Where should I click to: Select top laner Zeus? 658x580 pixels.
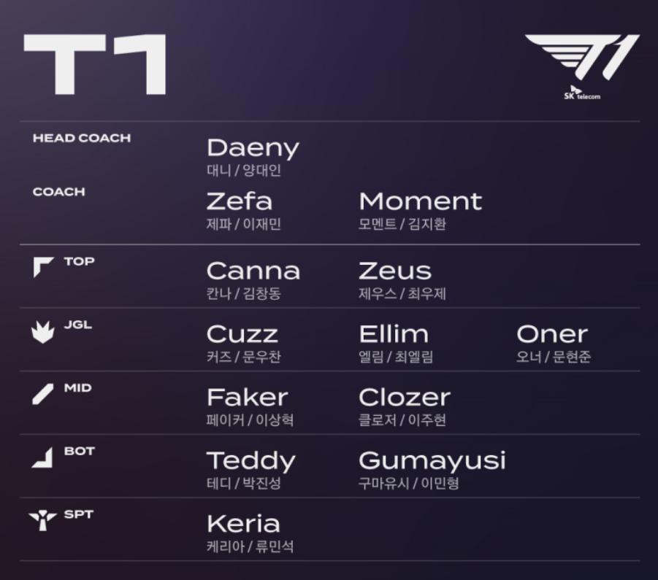tap(395, 271)
